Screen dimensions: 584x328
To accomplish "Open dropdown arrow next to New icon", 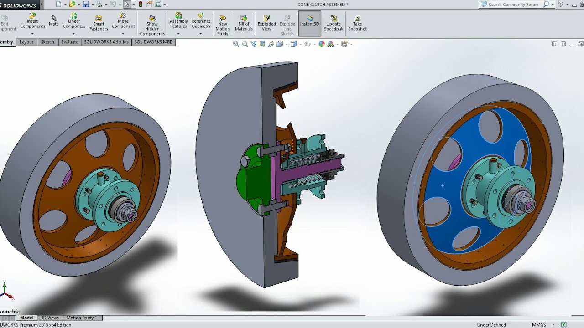I will 65,5.
